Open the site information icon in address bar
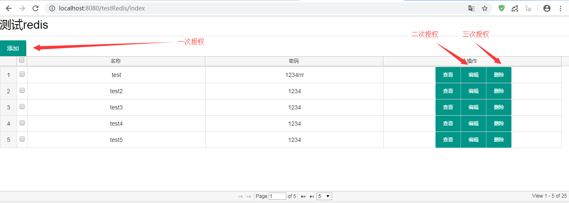 52,8
